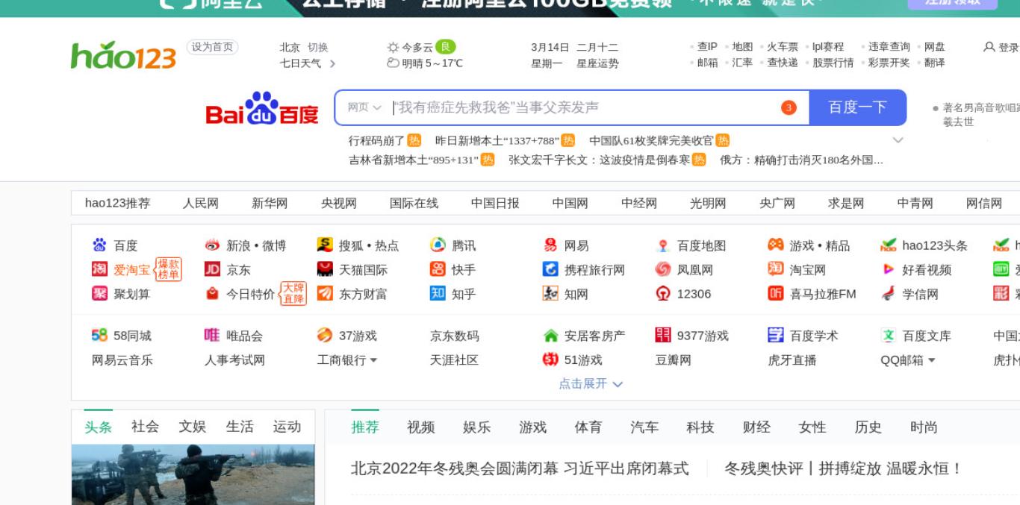Open the 新华网 link

tap(270, 203)
